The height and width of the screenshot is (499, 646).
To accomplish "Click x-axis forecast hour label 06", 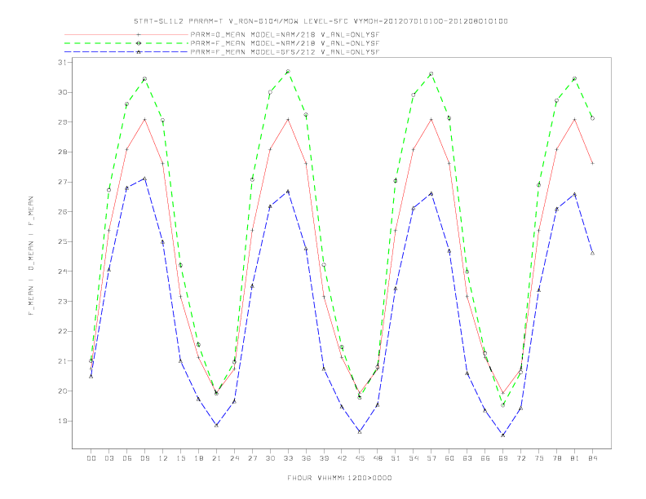I will (127, 458).
